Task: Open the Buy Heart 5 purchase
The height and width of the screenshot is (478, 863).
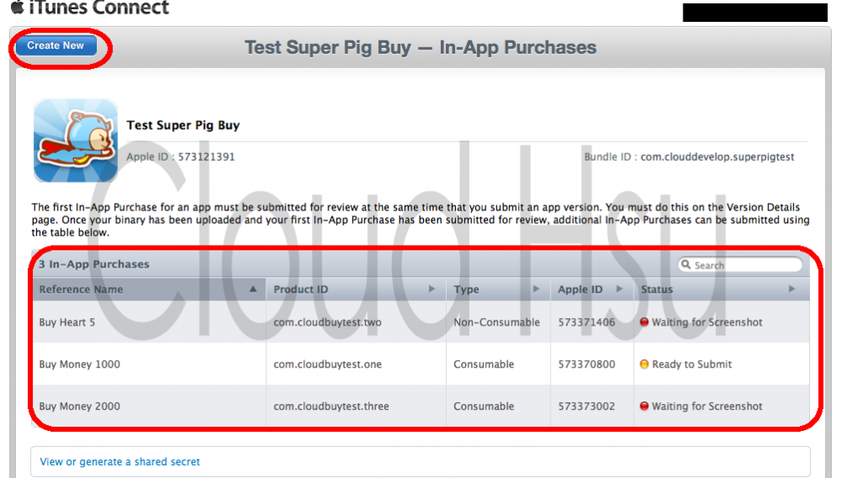Action: tap(67, 322)
